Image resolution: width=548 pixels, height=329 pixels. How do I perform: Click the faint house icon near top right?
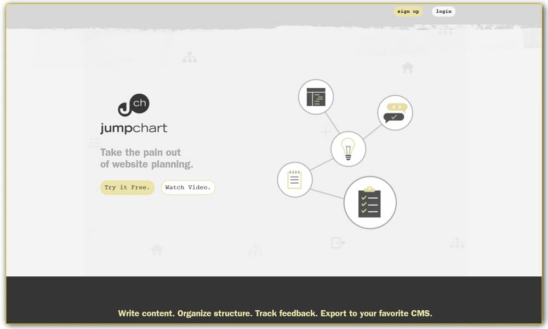[407, 68]
